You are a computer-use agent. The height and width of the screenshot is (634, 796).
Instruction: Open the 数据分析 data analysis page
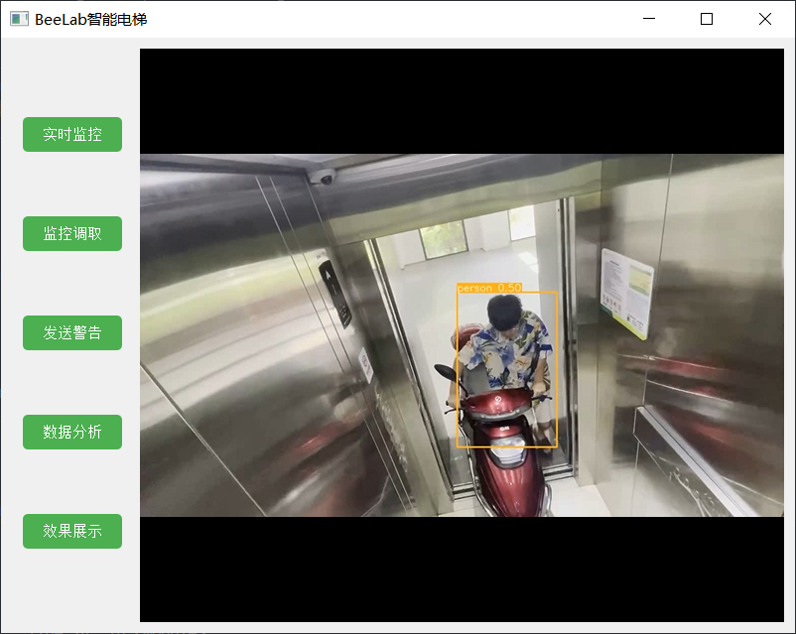click(72, 432)
